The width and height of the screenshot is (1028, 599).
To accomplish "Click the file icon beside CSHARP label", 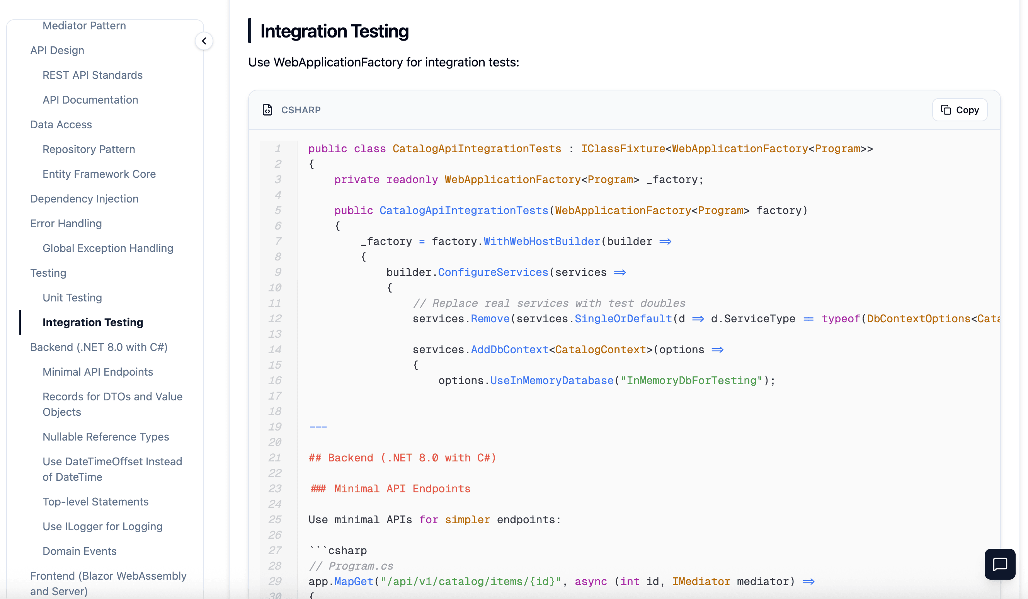I will tap(267, 110).
